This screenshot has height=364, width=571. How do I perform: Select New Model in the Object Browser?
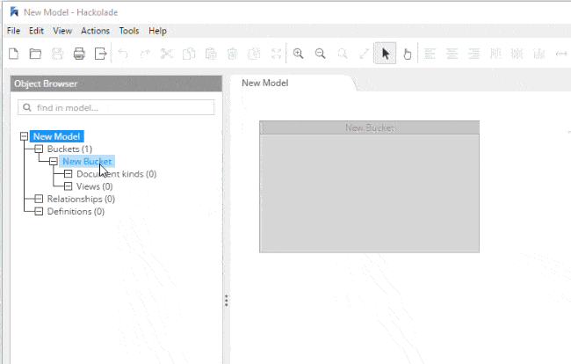pyautogui.click(x=56, y=136)
